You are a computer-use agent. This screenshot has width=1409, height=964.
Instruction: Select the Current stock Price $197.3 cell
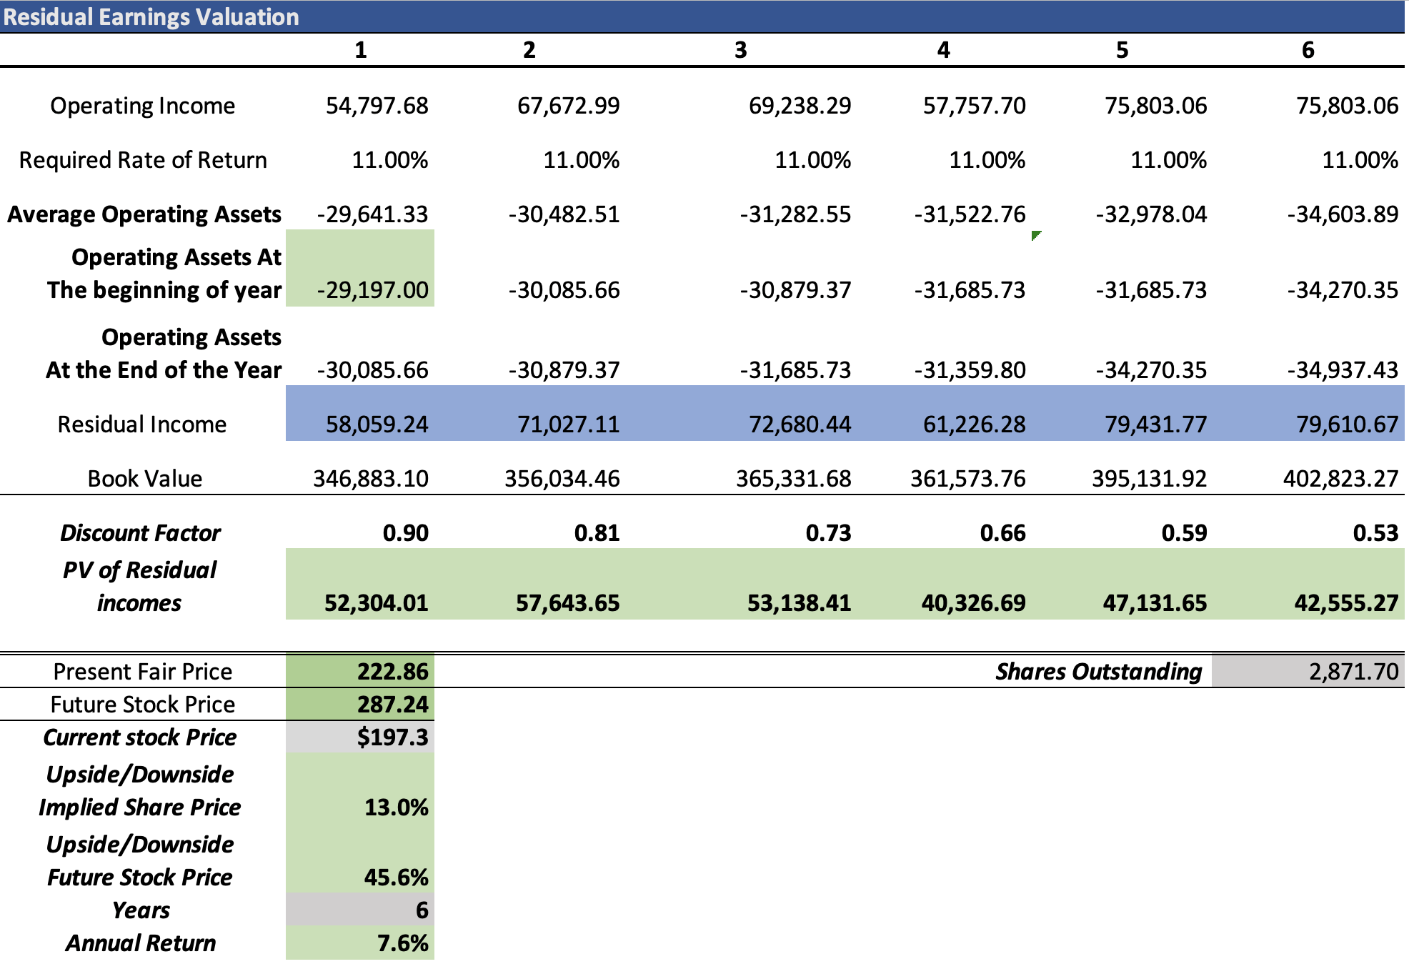[x=392, y=737]
